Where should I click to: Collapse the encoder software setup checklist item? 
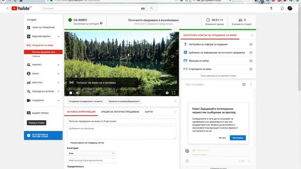tap(251, 44)
